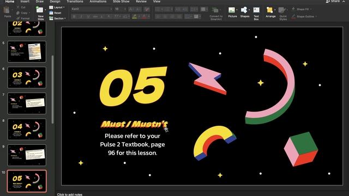Viewport: 349px width, 196px height.
Task: Toggle Strikethrough formatting
Action: [x=95, y=16]
